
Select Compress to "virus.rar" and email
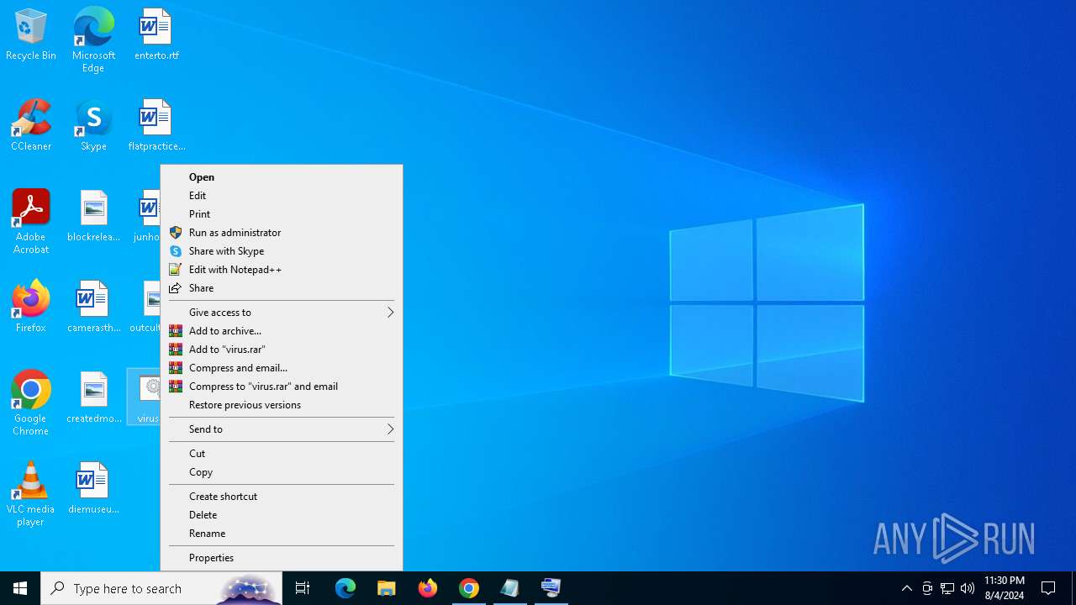click(x=282, y=387)
